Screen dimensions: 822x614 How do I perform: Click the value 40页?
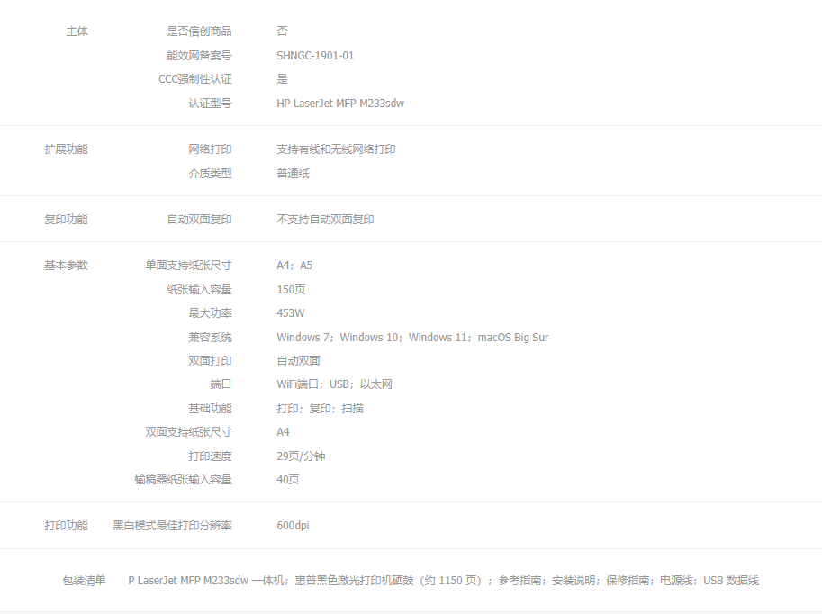(x=288, y=480)
